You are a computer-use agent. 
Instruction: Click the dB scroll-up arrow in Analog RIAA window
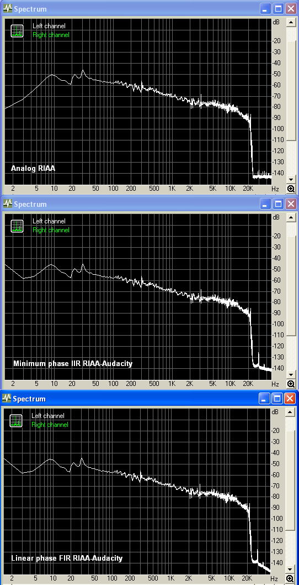[x=291, y=22]
